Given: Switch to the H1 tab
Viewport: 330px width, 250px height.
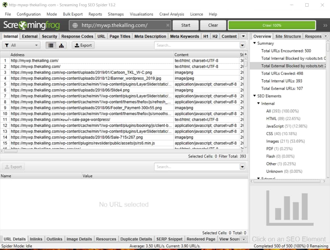Looking at the screenshot, I should pos(206,36).
